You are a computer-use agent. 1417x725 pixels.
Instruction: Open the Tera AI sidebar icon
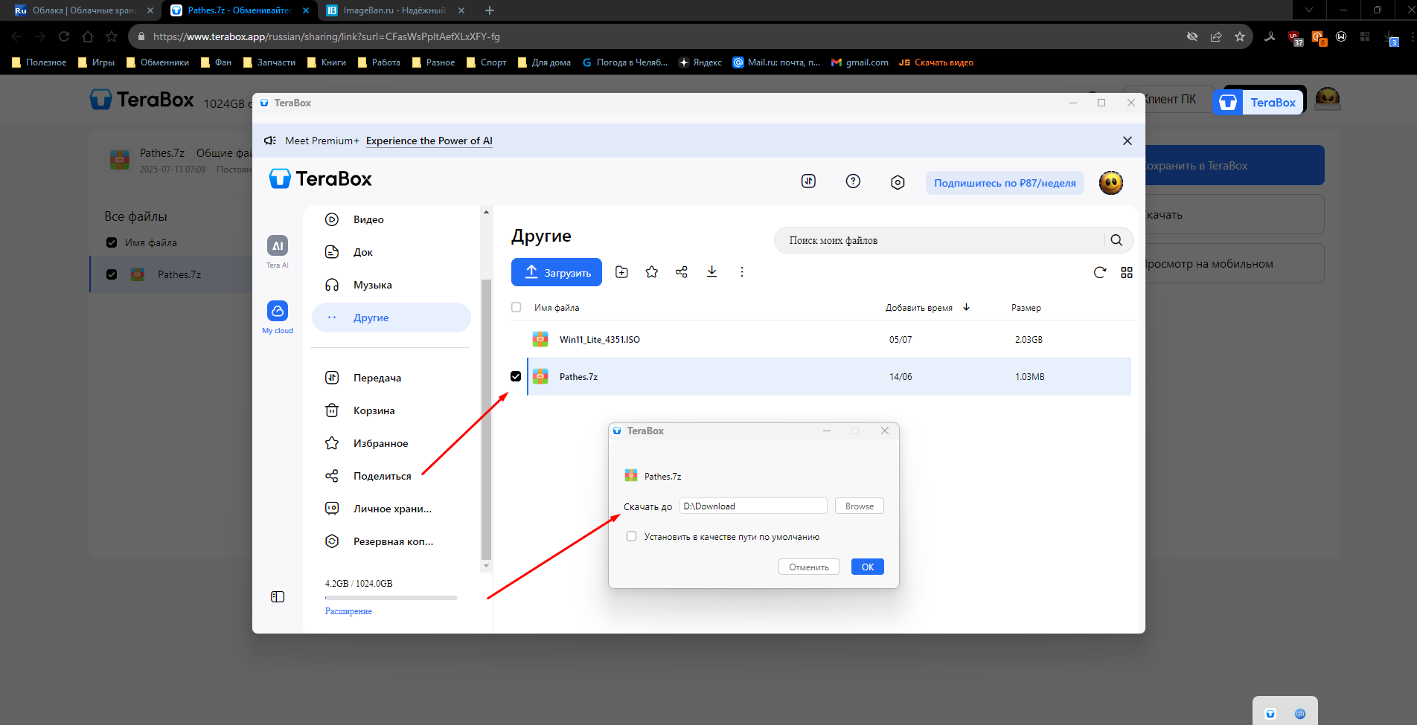(x=278, y=246)
